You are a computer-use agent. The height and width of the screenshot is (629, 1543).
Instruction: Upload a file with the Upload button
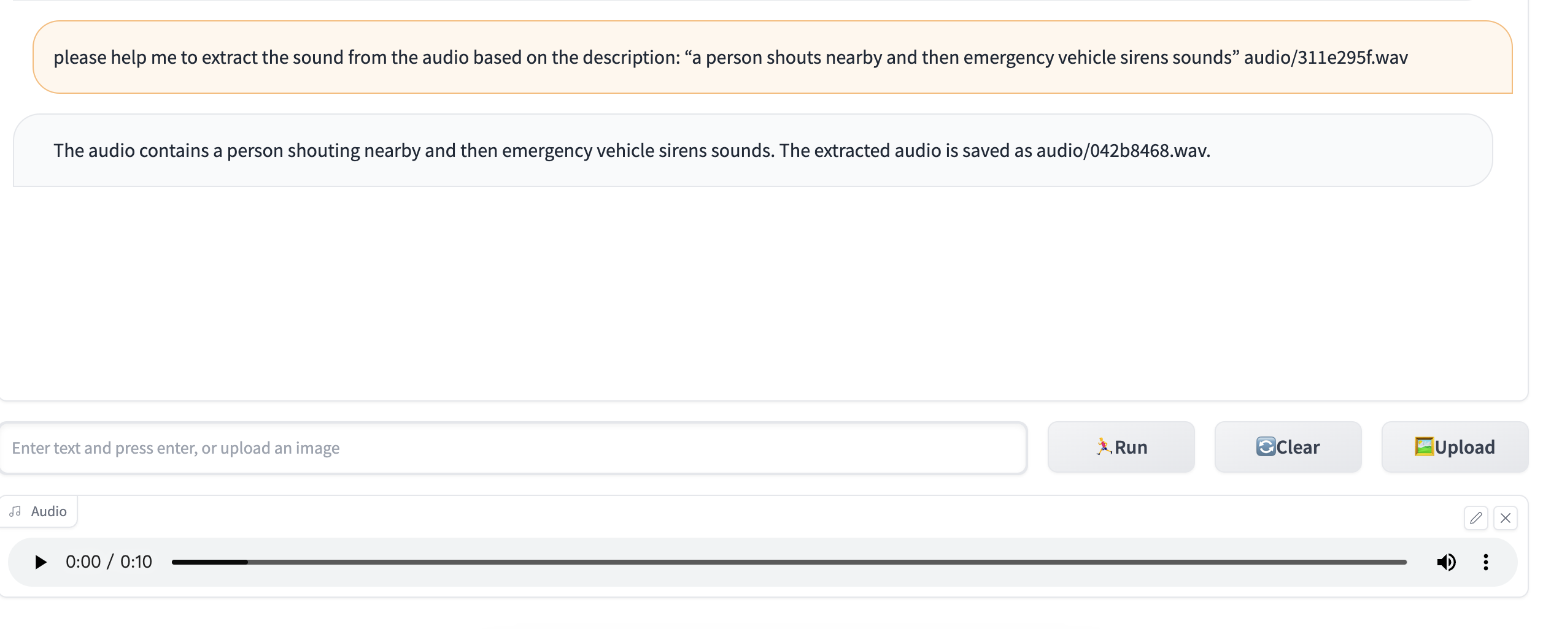tap(1455, 447)
